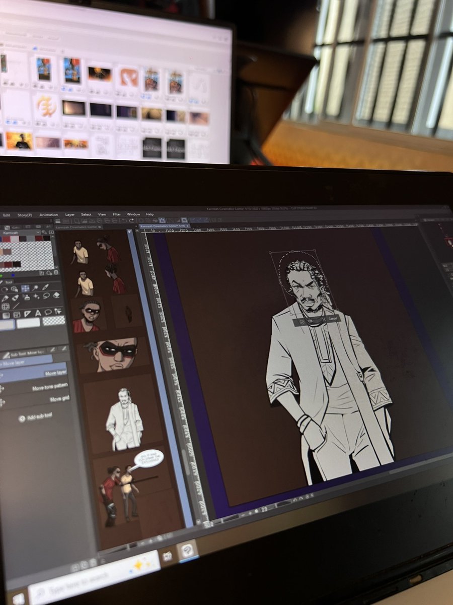
Task: Open the Windows Start button
Action: [x=19, y=599]
